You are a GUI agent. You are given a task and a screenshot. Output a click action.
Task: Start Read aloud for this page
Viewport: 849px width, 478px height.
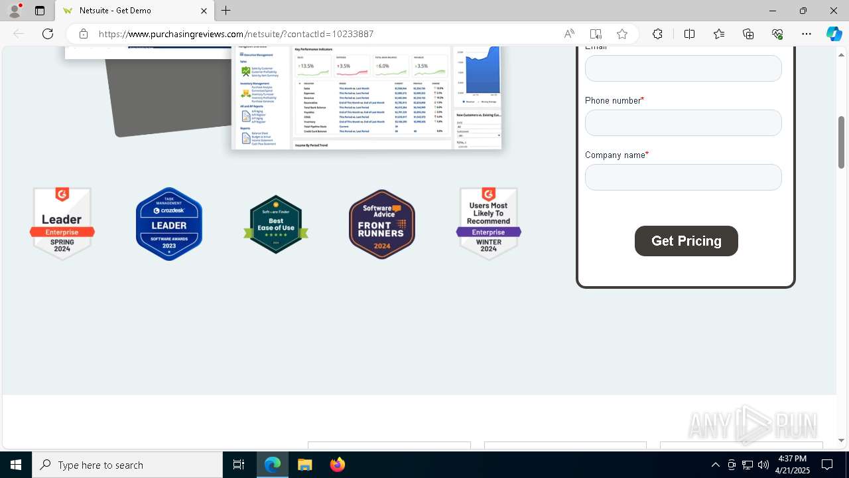point(569,34)
